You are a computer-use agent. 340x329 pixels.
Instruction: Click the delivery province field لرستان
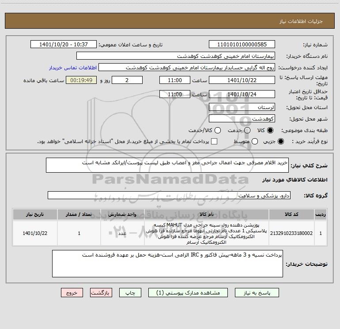point(242,107)
